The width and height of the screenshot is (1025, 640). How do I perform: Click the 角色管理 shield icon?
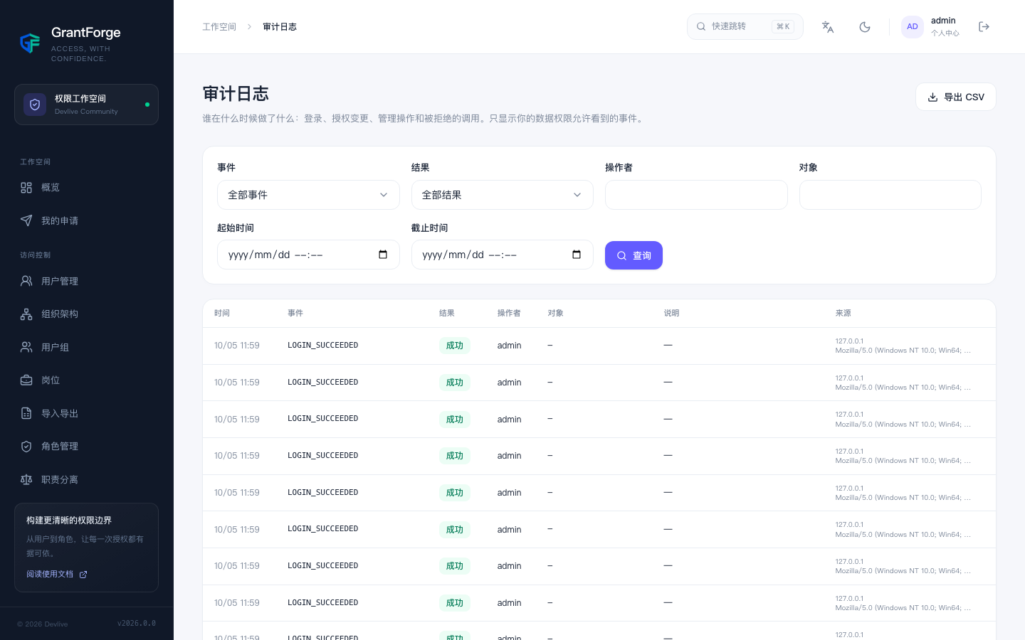click(26, 447)
